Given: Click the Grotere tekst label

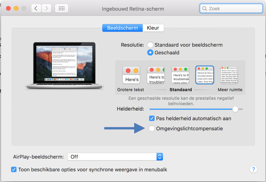Looking at the screenshot, I should pos(130,90).
